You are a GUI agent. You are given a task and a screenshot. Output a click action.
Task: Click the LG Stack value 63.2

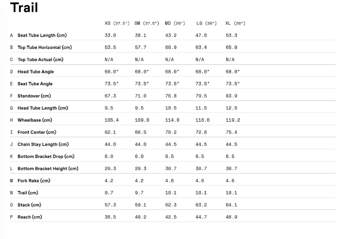coord(201,205)
